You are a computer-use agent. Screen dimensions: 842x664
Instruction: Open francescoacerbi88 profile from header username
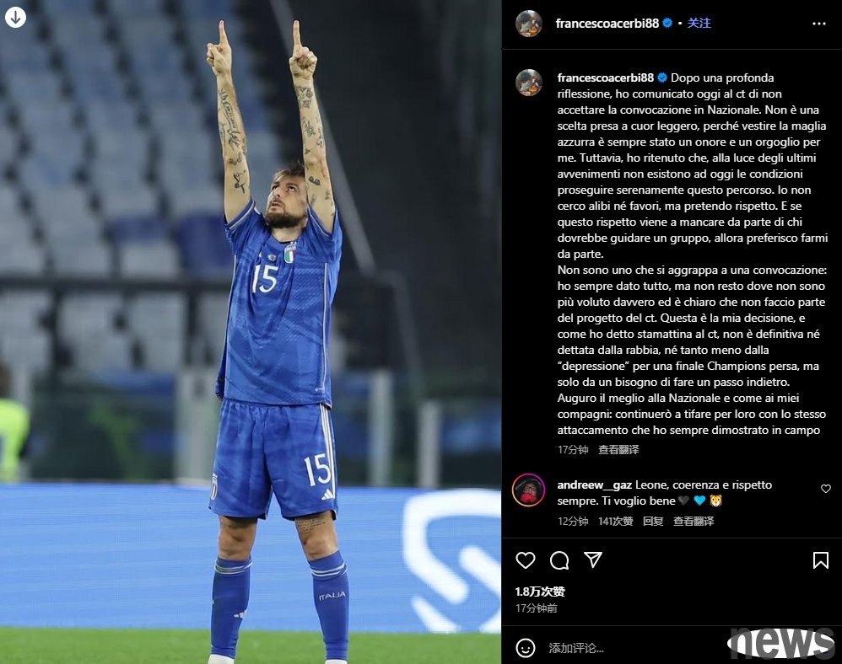pos(607,23)
